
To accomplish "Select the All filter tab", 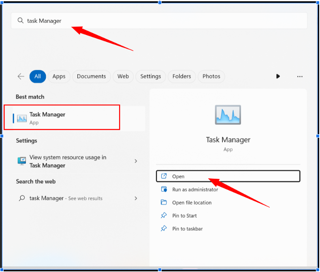I will pos(38,76).
